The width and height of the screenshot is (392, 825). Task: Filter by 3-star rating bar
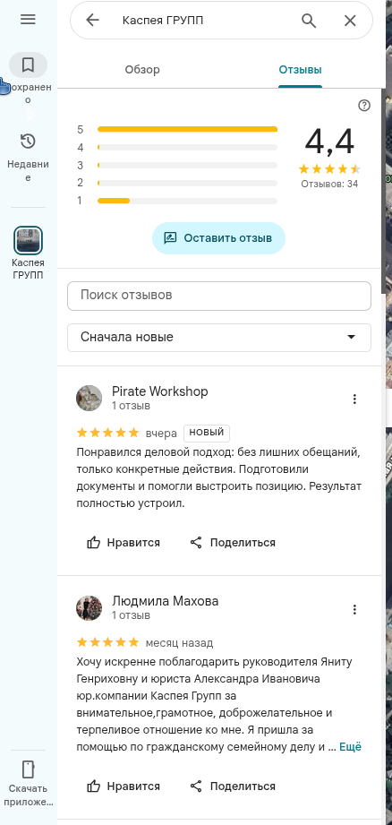coord(177,165)
